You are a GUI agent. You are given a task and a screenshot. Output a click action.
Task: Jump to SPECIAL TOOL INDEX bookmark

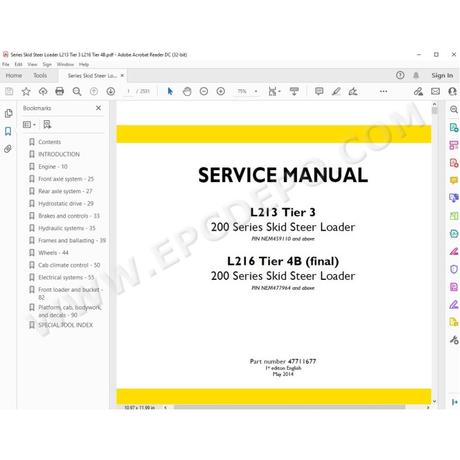(x=66, y=325)
